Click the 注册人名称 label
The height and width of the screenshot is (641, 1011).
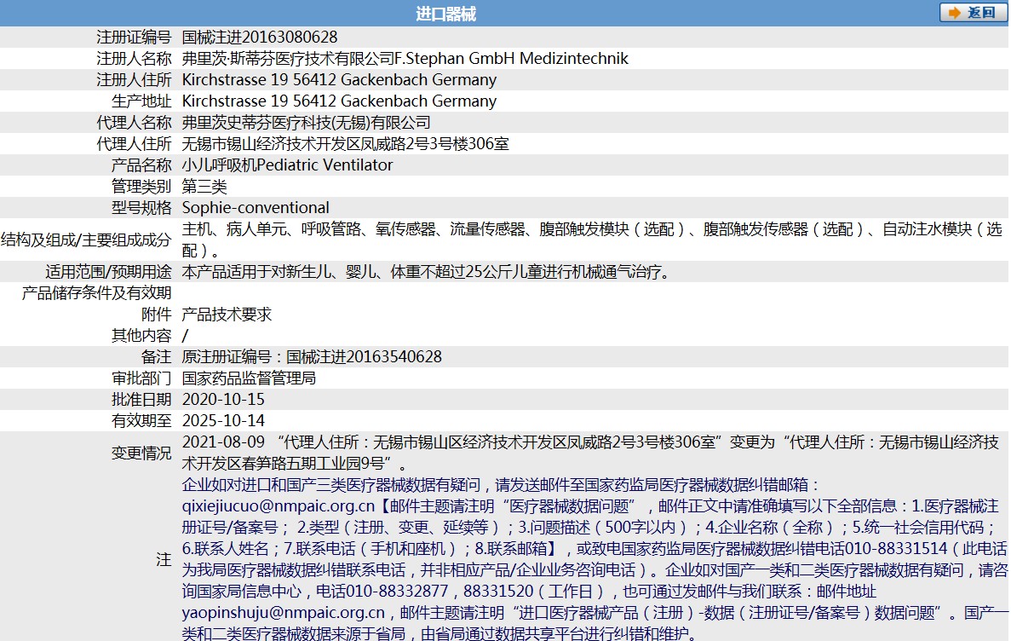click(x=134, y=59)
